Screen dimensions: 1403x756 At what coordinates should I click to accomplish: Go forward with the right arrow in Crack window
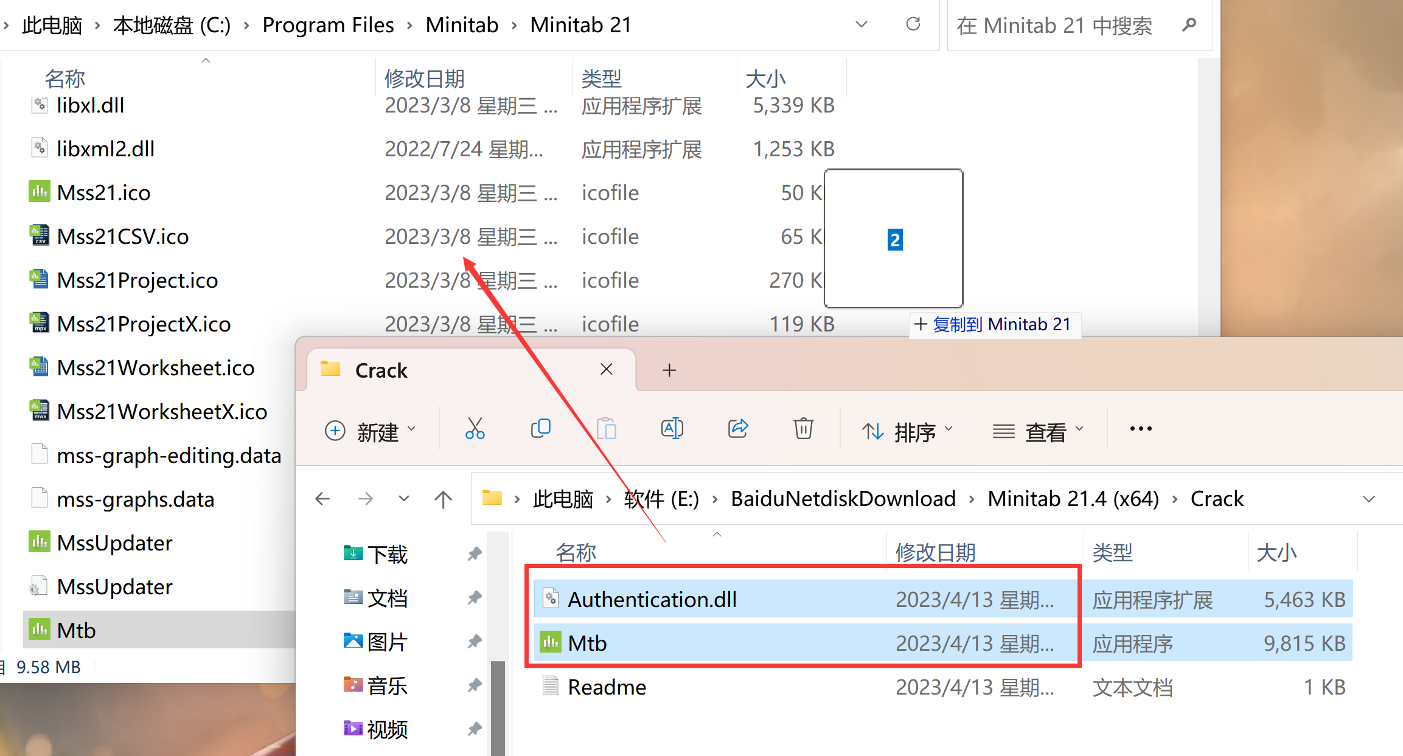[366, 499]
